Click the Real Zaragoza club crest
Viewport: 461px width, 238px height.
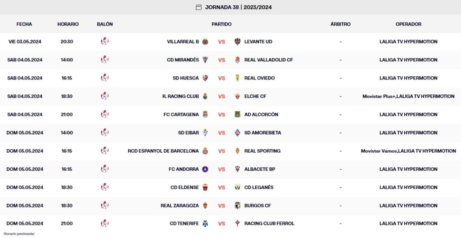[x=205, y=206]
